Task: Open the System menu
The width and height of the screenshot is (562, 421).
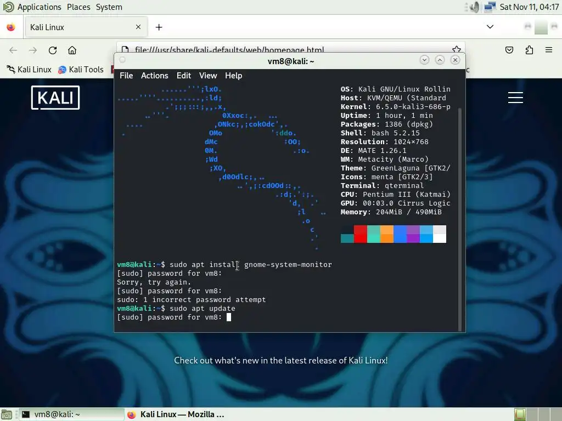Action: coord(109,7)
